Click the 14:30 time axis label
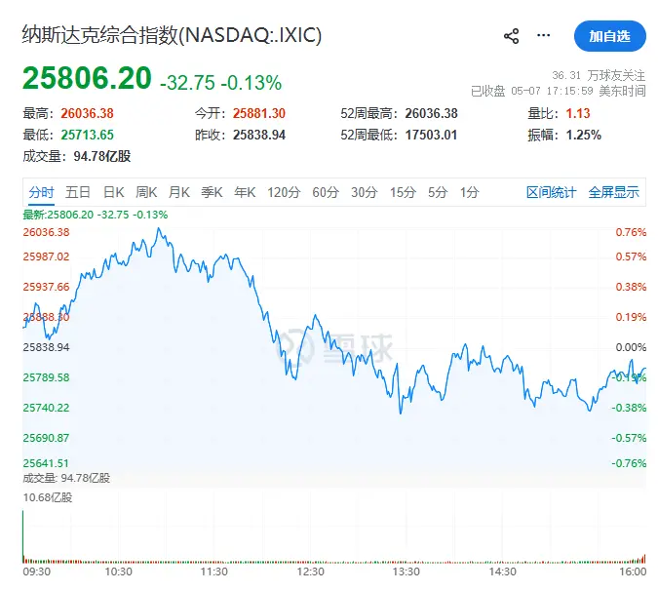658x591 pixels. pyautogui.click(x=502, y=571)
